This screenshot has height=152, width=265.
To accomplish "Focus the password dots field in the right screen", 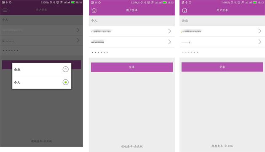I will (222, 52).
